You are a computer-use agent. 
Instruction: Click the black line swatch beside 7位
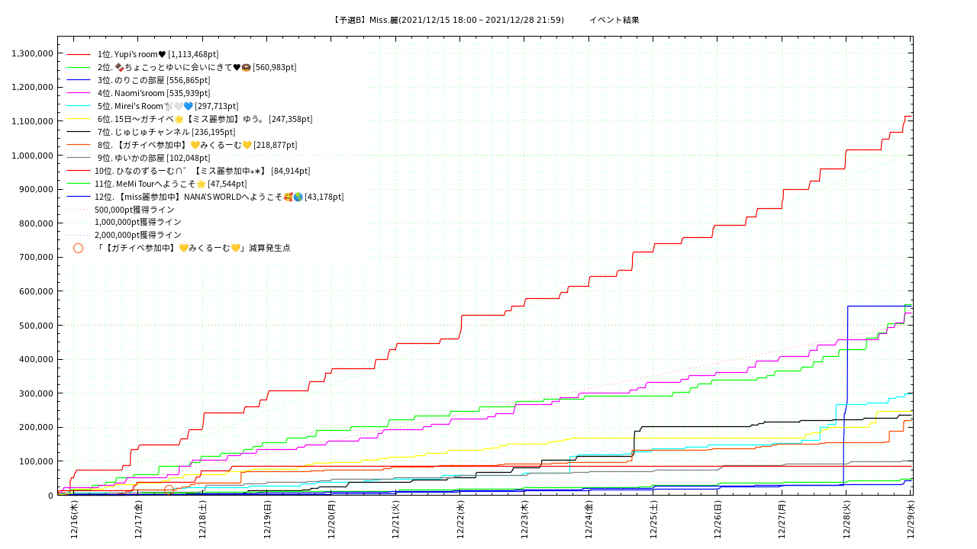pyautogui.click(x=79, y=132)
